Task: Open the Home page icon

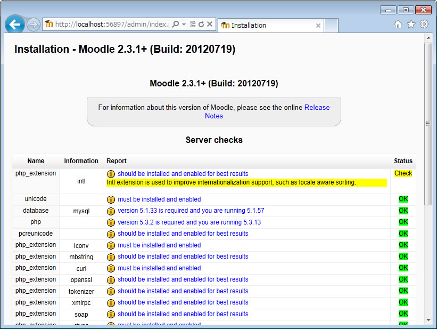Action: tap(398, 25)
